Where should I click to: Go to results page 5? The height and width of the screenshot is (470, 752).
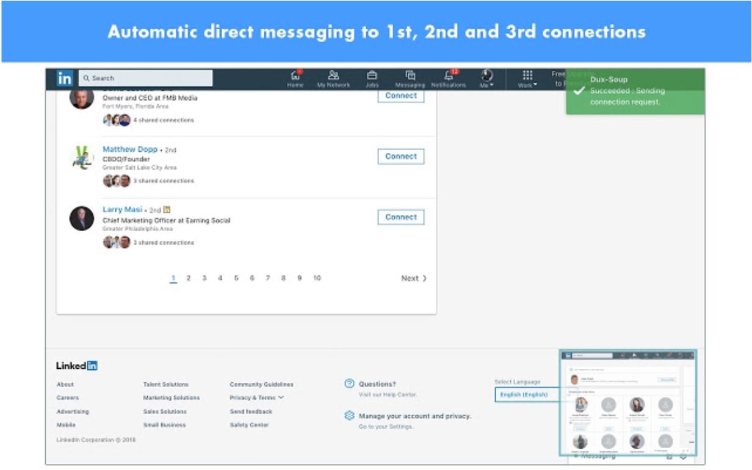[x=236, y=278]
